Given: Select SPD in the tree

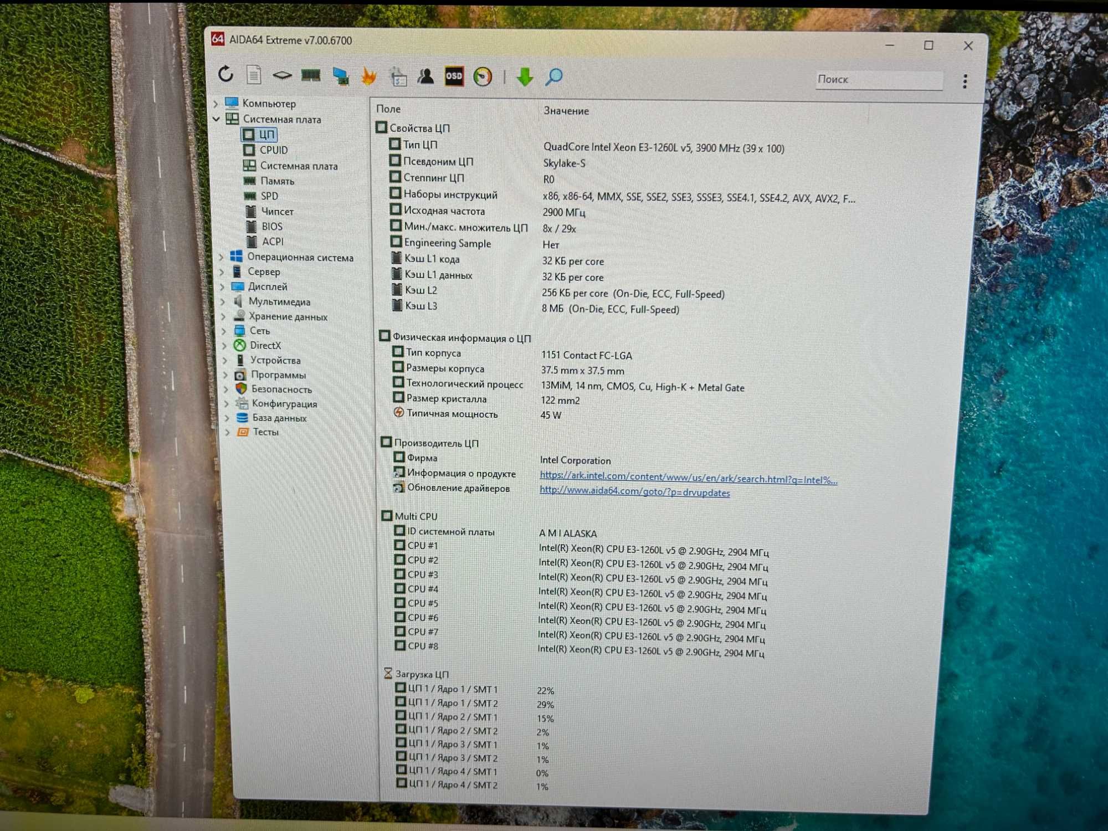Looking at the screenshot, I should [261, 196].
